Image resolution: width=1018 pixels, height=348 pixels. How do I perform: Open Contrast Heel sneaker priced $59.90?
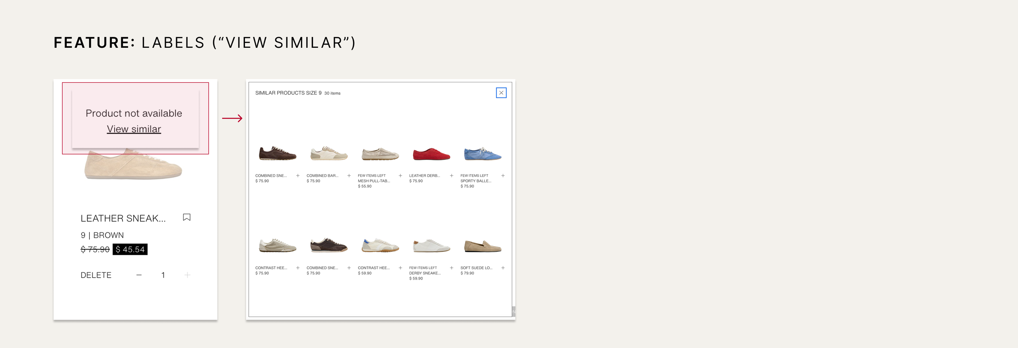[x=380, y=245]
